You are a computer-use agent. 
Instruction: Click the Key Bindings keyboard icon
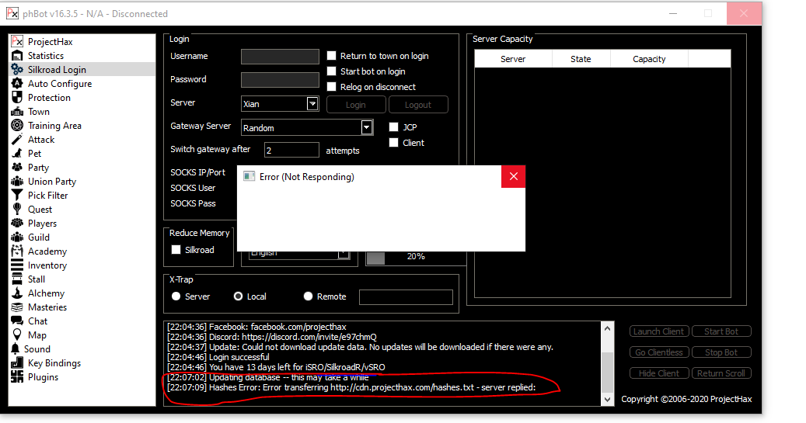point(17,363)
